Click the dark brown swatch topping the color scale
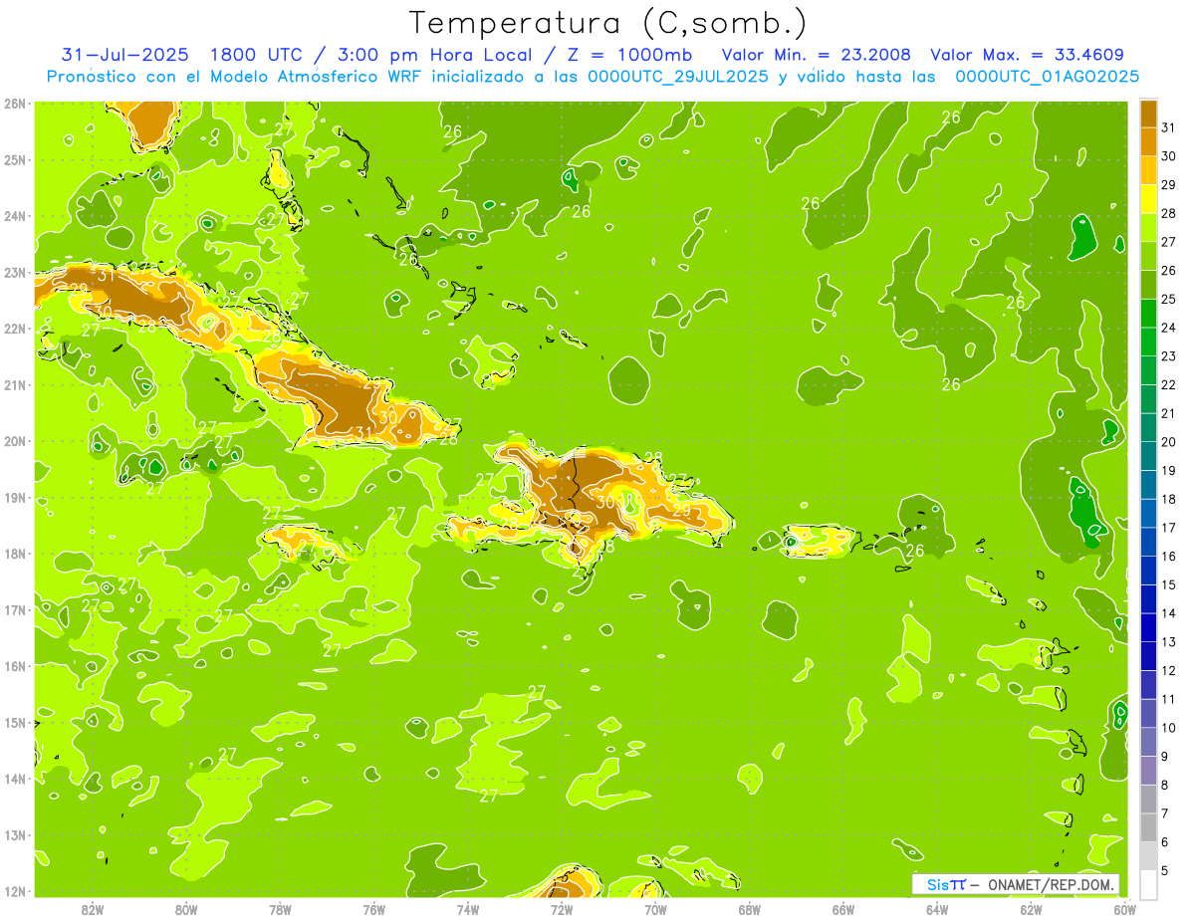The image size is (1195, 923). pyautogui.click(x=1148, y=114)
